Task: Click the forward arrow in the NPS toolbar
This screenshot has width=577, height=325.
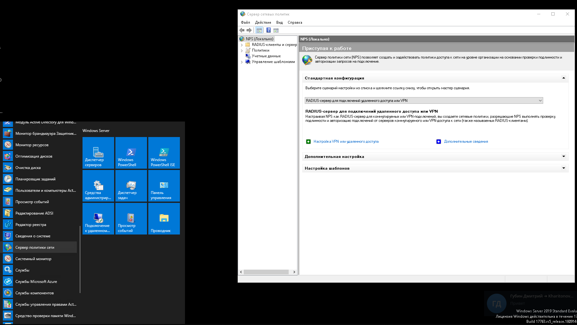Action: point(249,30)
